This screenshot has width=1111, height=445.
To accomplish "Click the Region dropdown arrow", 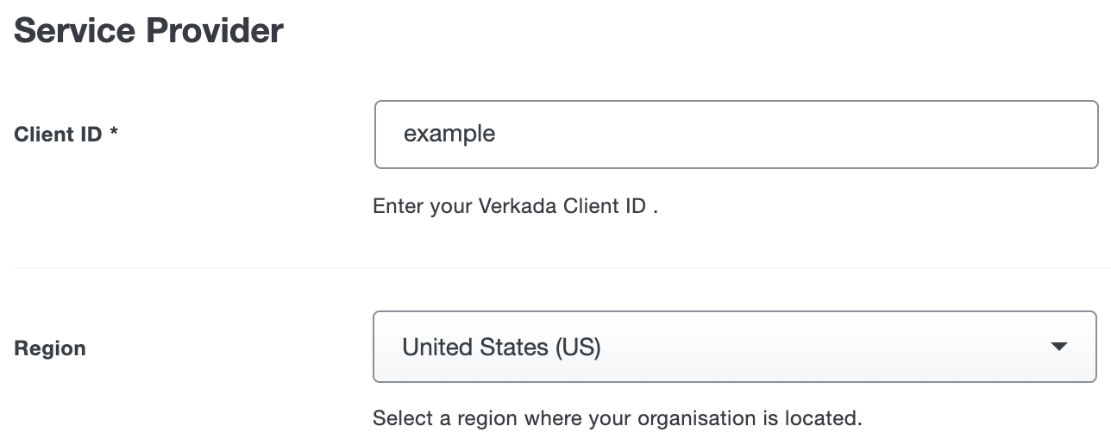I will click(1059, 347).
